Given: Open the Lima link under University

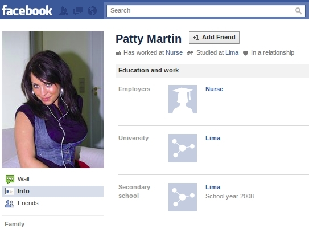Looking at the screenshot, I should [213, 138].
